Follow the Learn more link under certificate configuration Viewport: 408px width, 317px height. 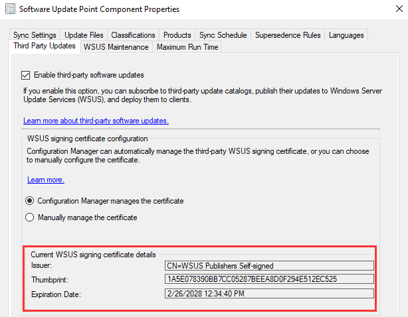click(x=46, y=180)
